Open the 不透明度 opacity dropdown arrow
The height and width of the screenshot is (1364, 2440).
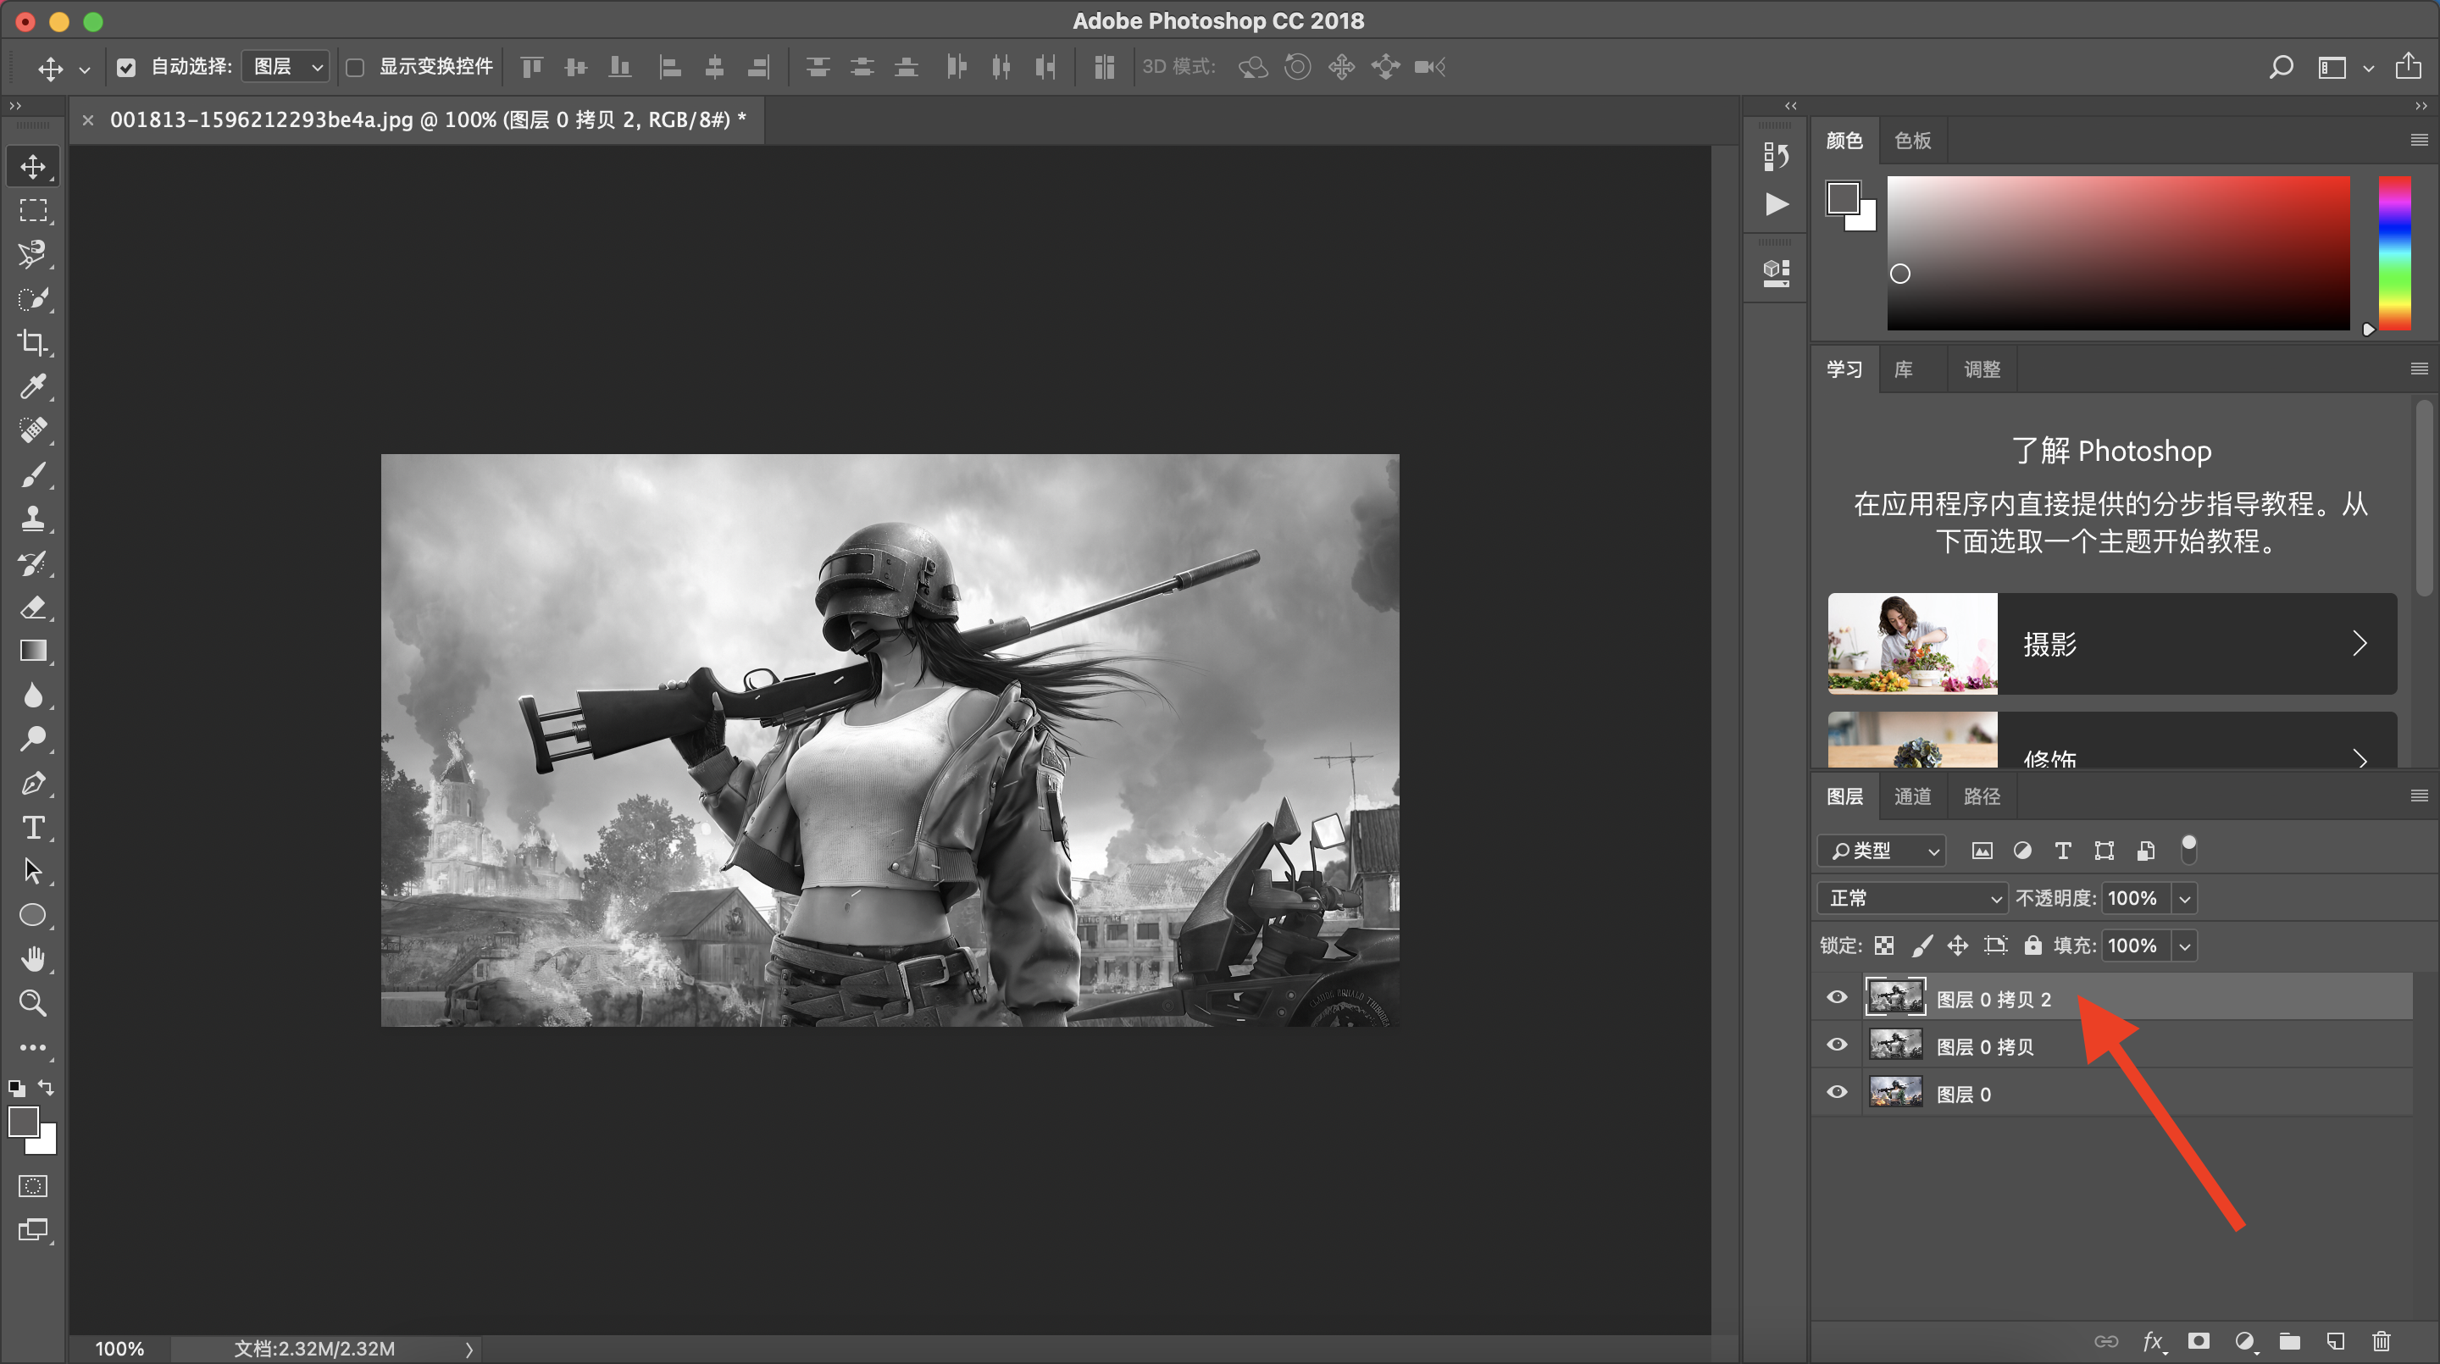pos(2185,898)
